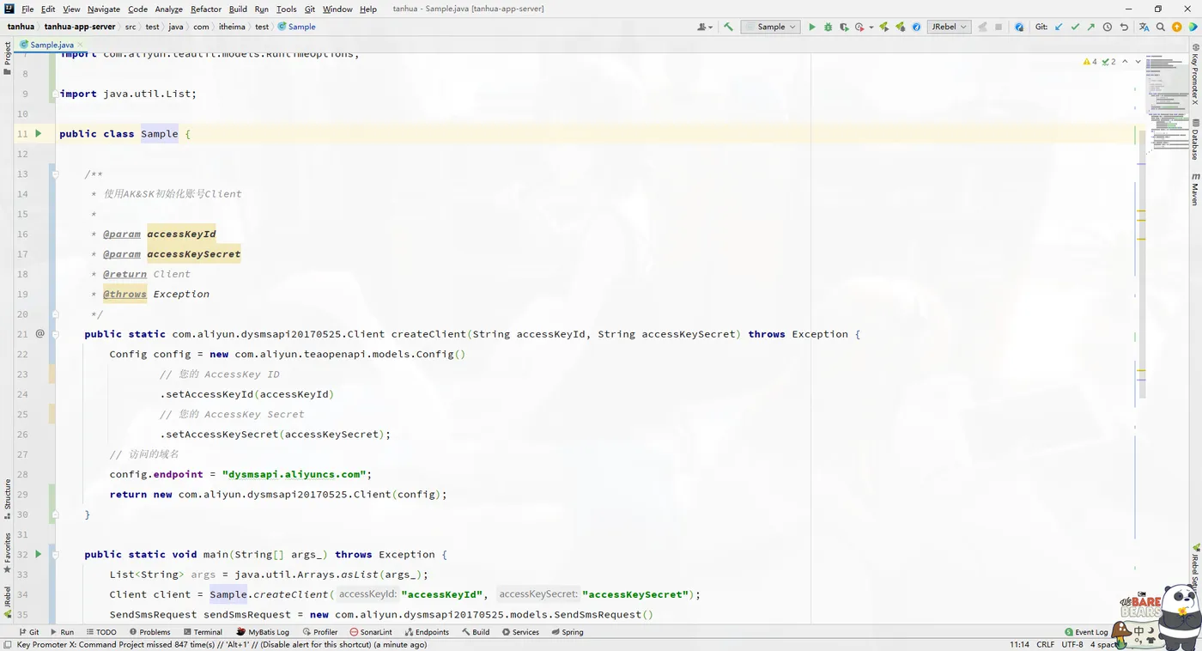The width and height of the screenshot is (1202, 651).
Task: Click the Profiler run icon in the toolbar
Action: [x=859, y=27]
